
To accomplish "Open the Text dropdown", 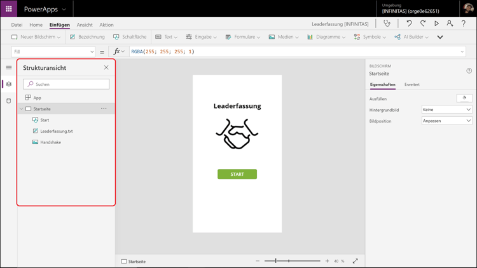I will (x=166, y=37).
